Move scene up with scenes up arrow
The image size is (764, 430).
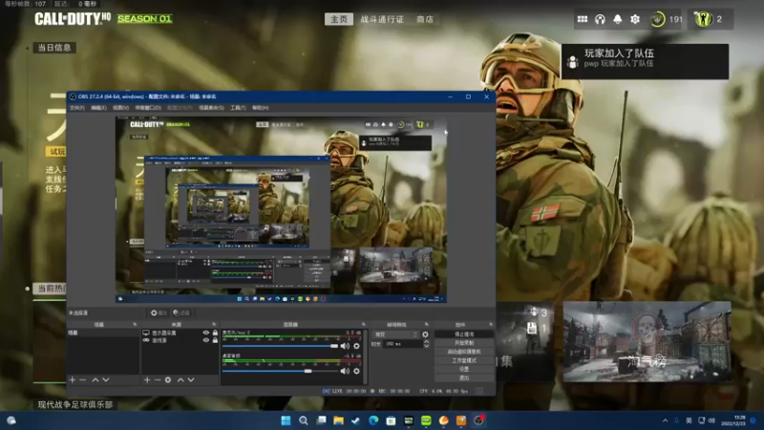pyautogui.click(x=95, y=379)
